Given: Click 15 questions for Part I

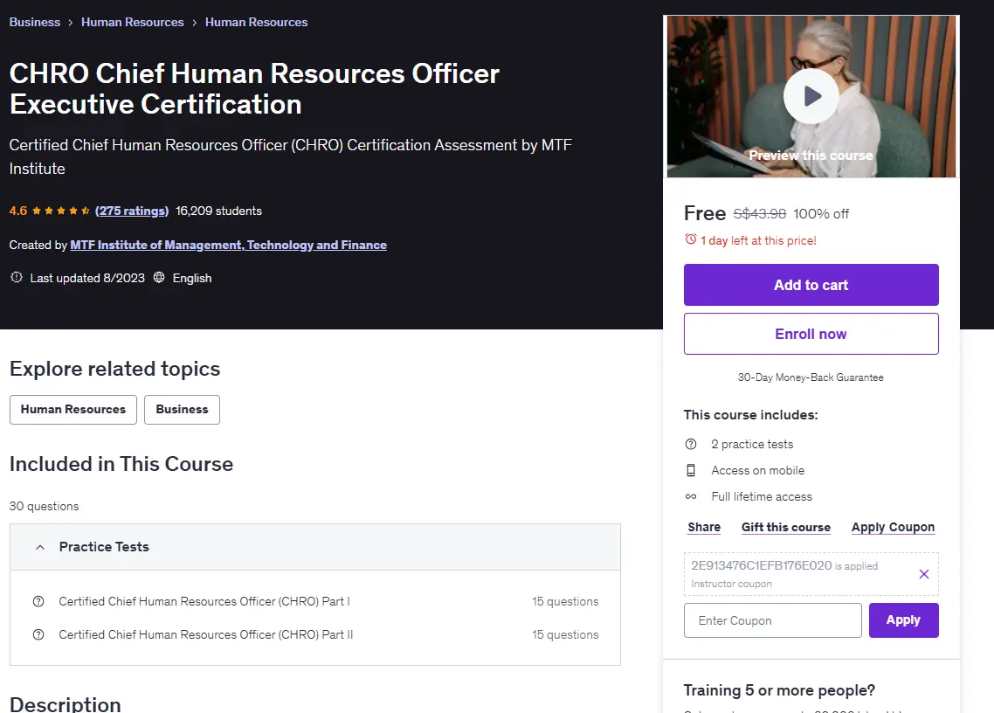Looking at the screenshot, I should pyautogui.click(x=565, y=601).
